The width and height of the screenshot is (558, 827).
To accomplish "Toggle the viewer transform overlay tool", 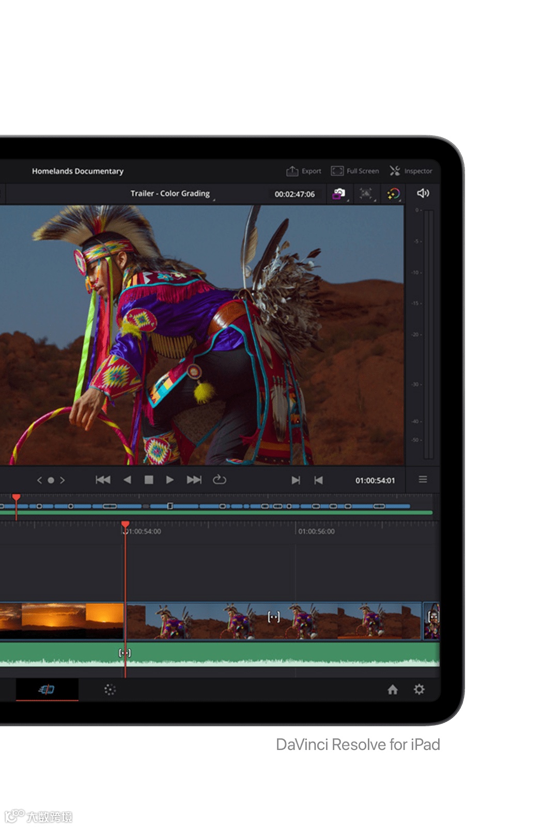I will coord(366,194).
